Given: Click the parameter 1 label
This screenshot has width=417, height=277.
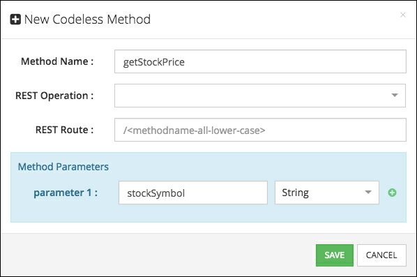Looking at the screenshot, I should pyautogui.click(x=66, y=193).
